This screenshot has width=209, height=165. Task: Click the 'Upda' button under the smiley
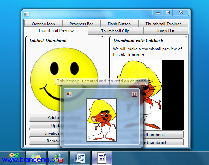click(45, 125)
